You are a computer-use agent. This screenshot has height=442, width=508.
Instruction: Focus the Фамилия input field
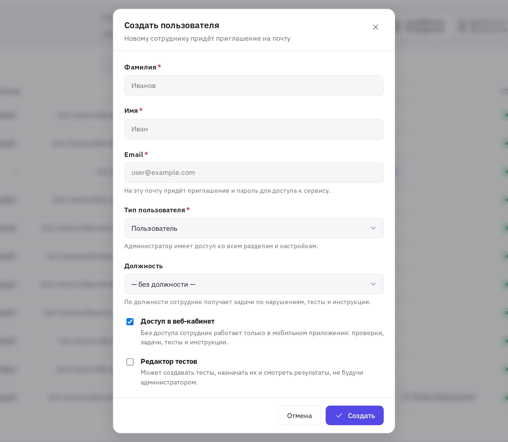(254, 85)
